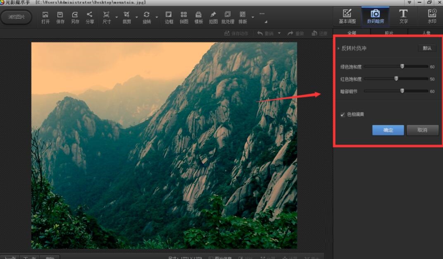Switch to the 基本调整 basic adjustment tab
This screenshot has width=443, height=259.
click(x=347, y=16)
